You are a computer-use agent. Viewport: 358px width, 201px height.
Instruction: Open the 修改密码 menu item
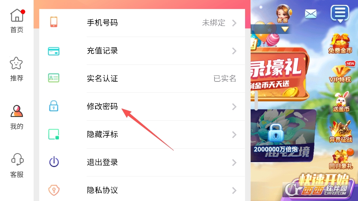tap(142, 106)
